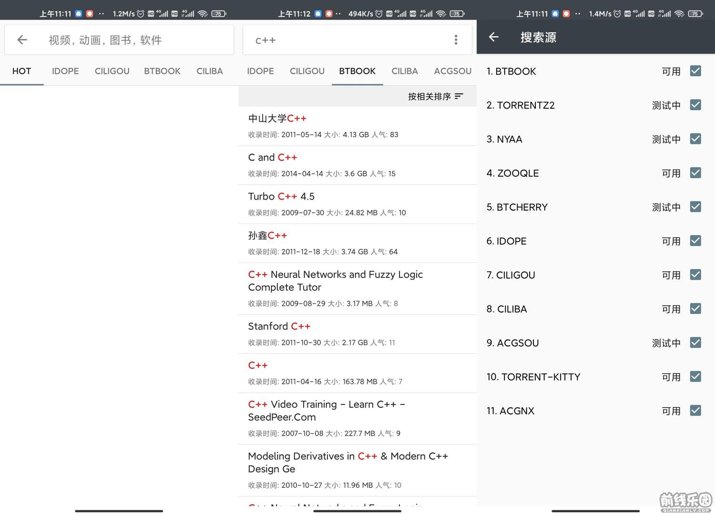Uncheck the ACGNX source checkbox
Viewport: 715px width, 516px height.
click(695, 411)
